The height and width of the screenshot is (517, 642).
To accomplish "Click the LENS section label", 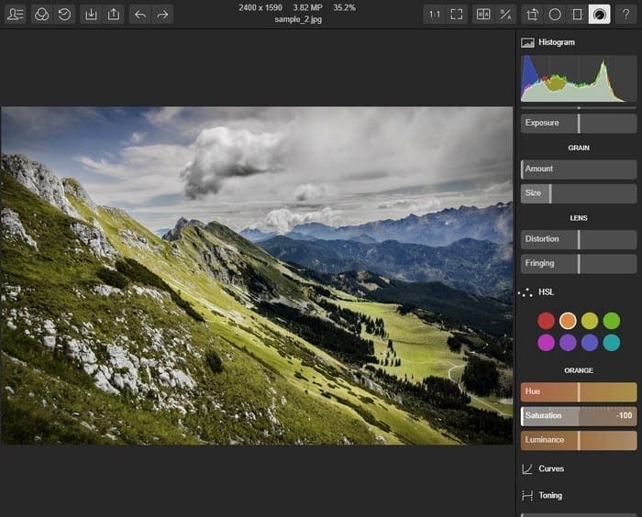I will pos(579,218).
